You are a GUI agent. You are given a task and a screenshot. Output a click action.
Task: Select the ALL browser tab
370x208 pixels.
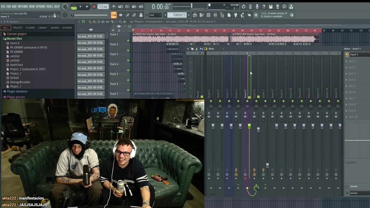5,28
